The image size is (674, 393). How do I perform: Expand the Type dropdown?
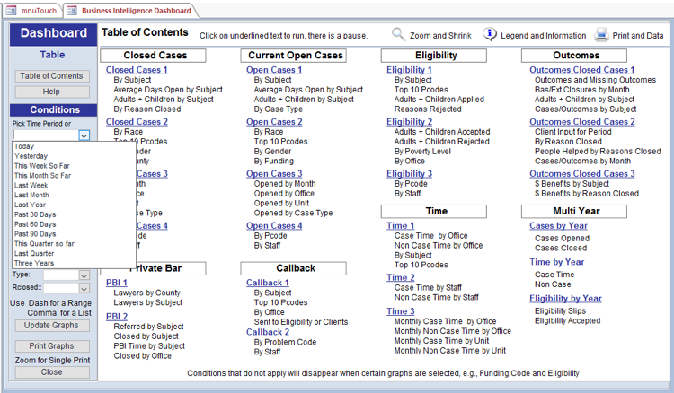84,275
